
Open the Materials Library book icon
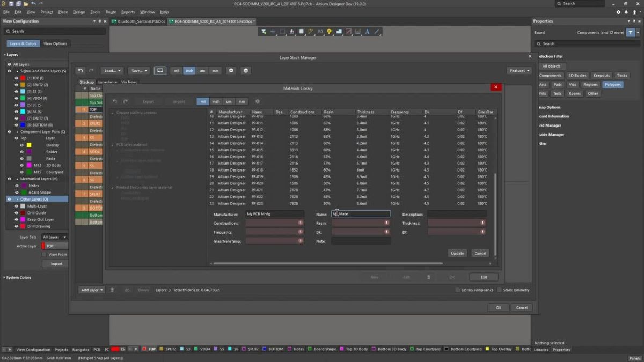[x=160, y=70]
